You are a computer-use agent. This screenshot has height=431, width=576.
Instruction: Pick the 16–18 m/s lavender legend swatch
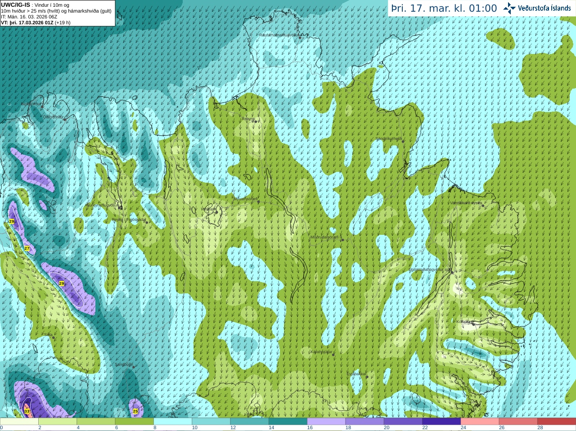click(x=326, y=422)
